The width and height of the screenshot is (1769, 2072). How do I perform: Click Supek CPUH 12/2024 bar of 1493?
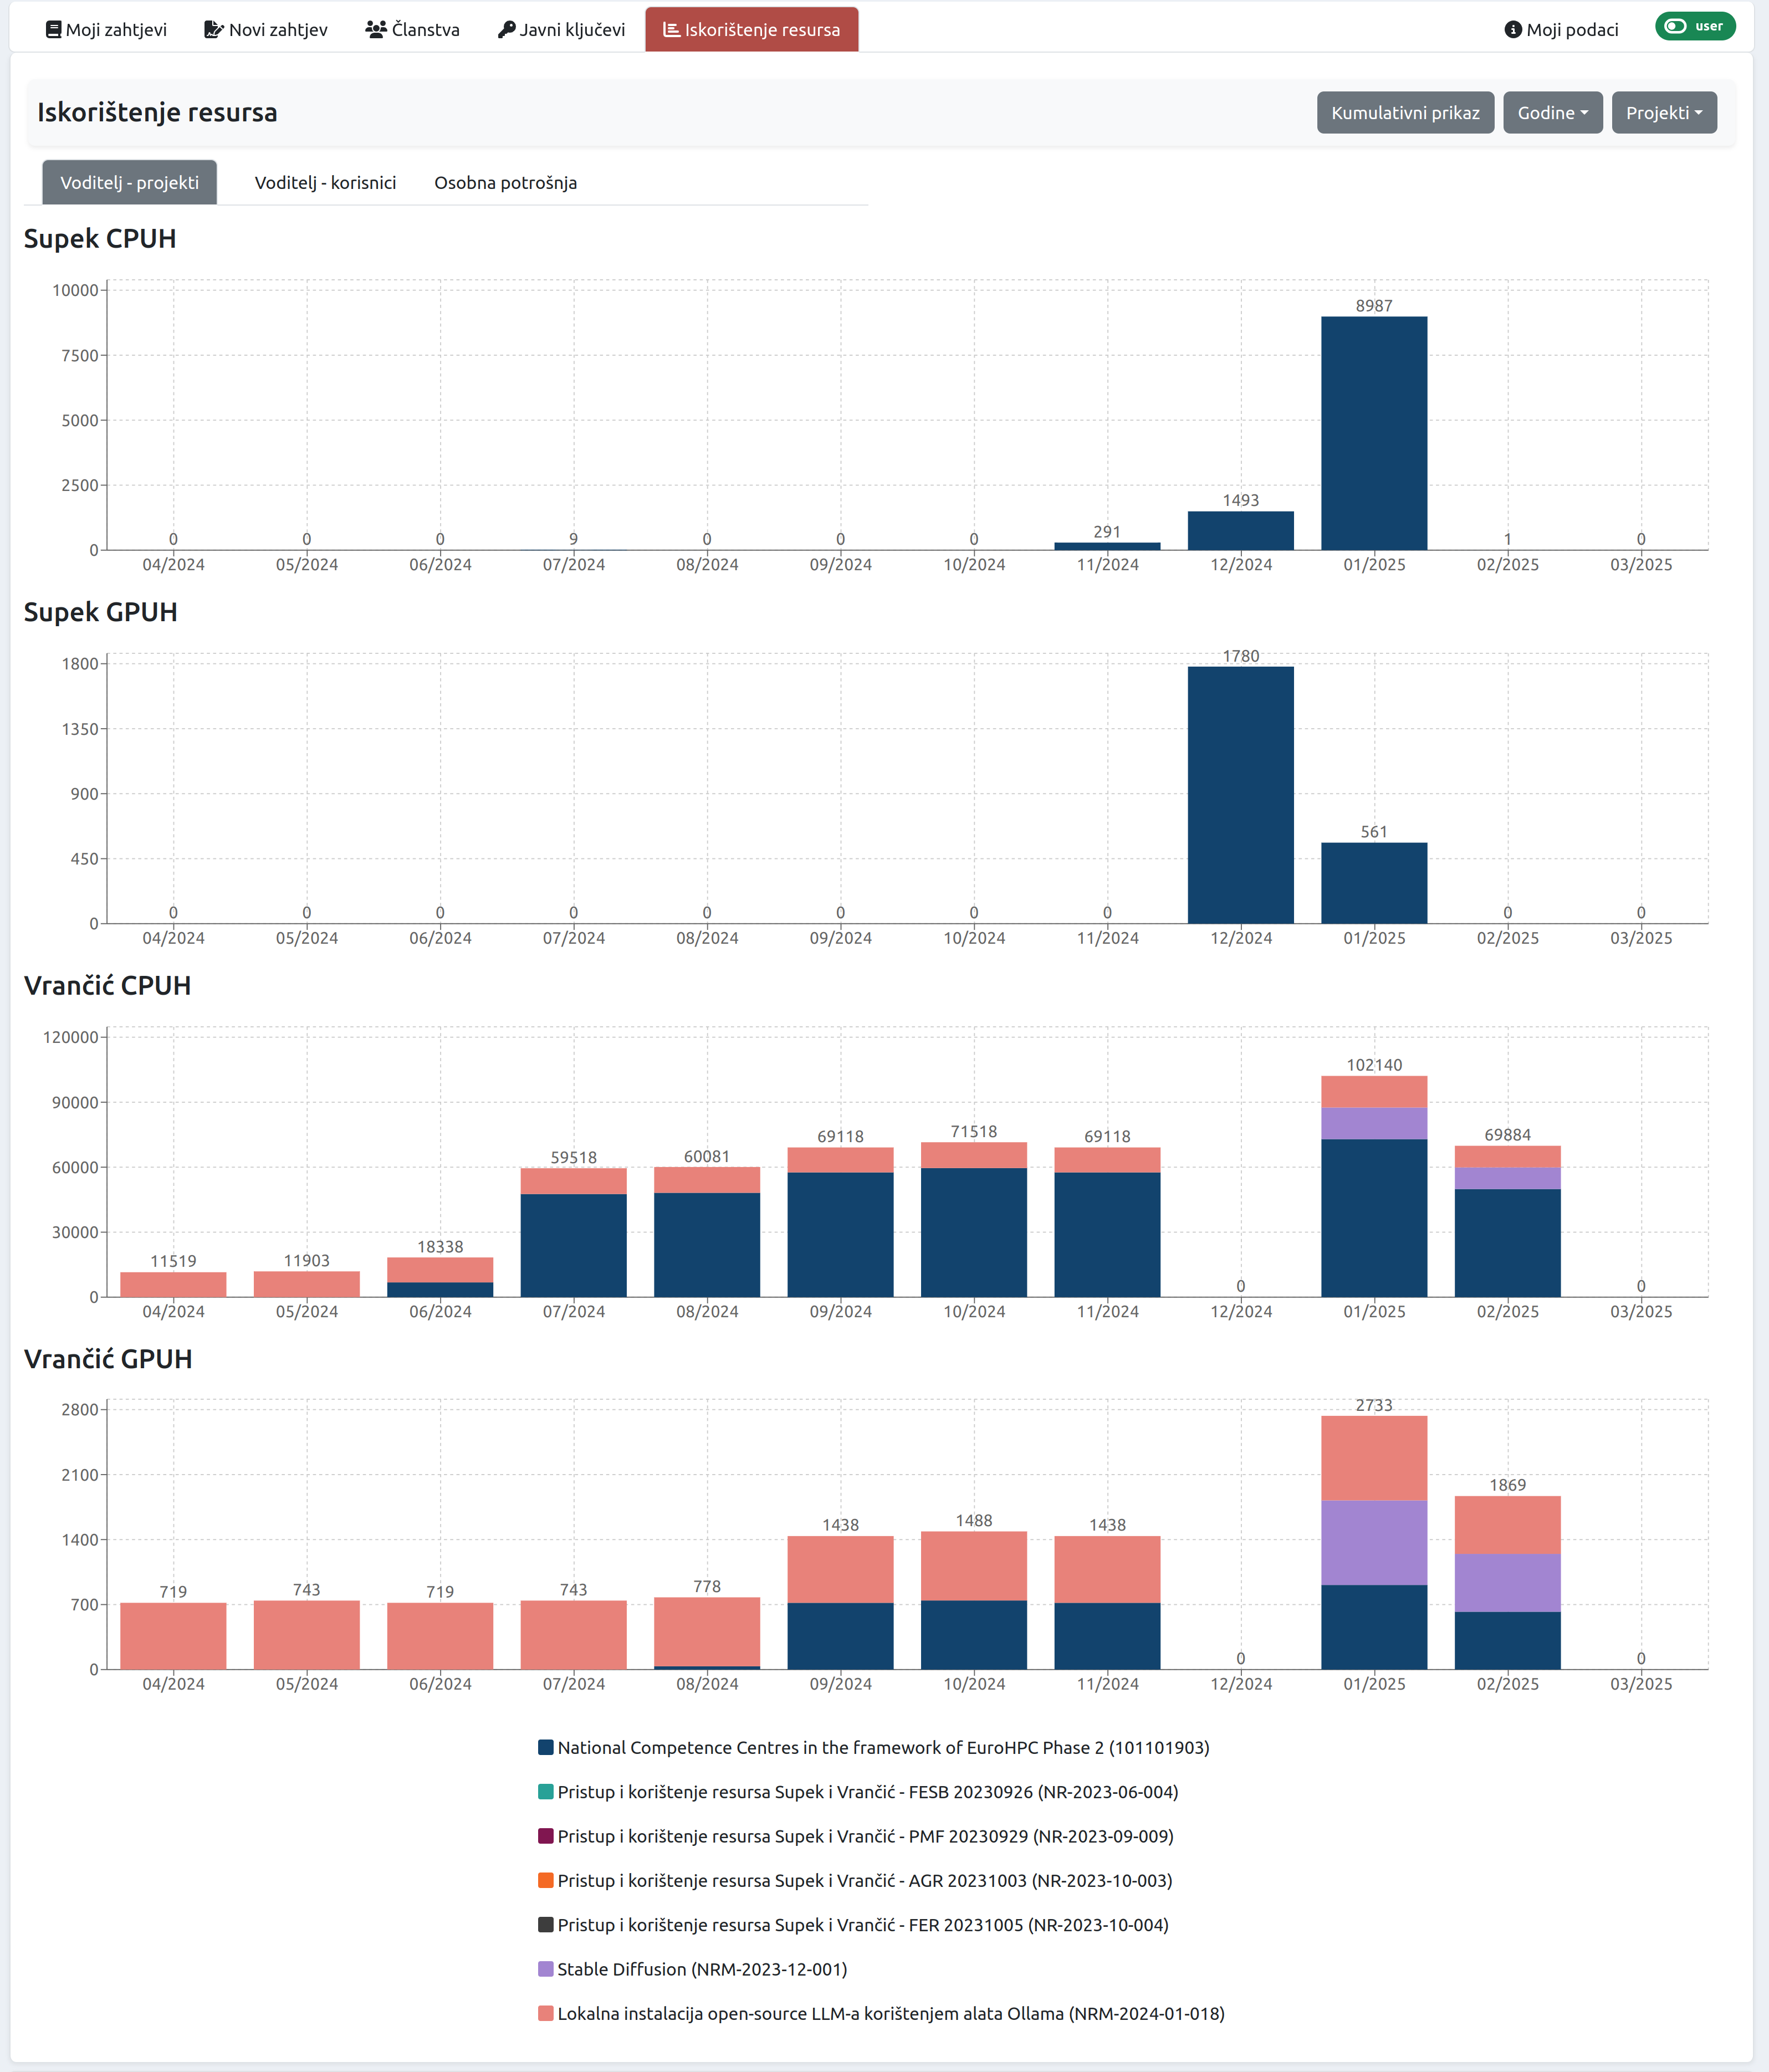point(1240,530)
